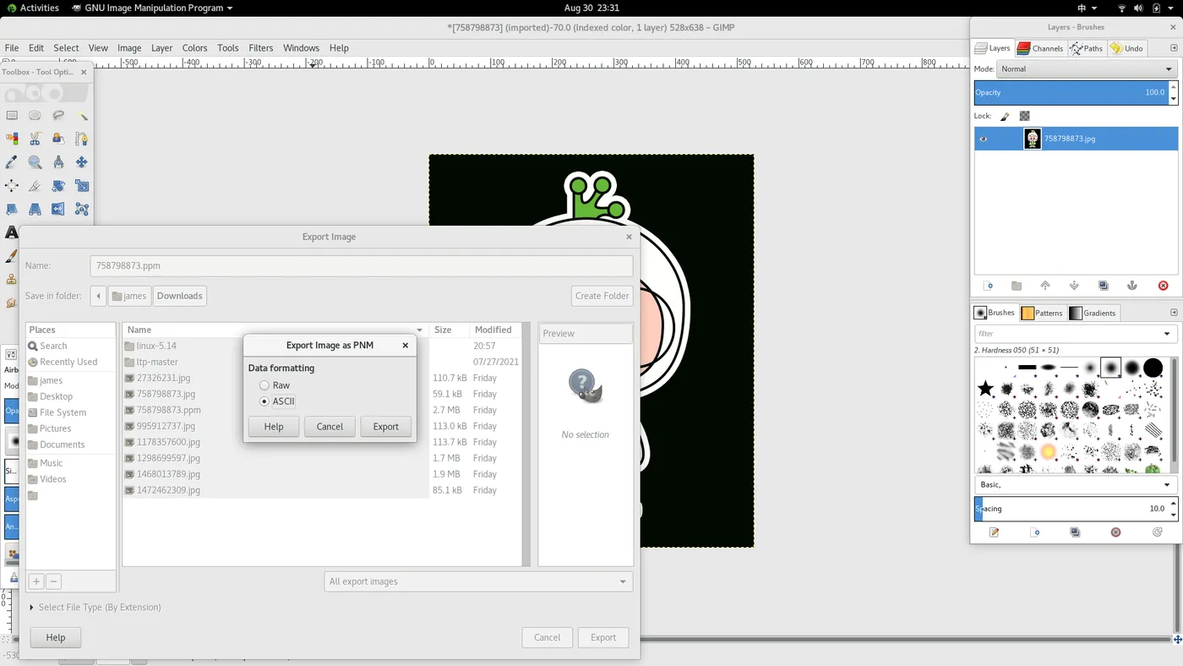The image size is (1183, 666).
Task: Toggle lock pixels brush icon
Action: tap(1005, 116)
